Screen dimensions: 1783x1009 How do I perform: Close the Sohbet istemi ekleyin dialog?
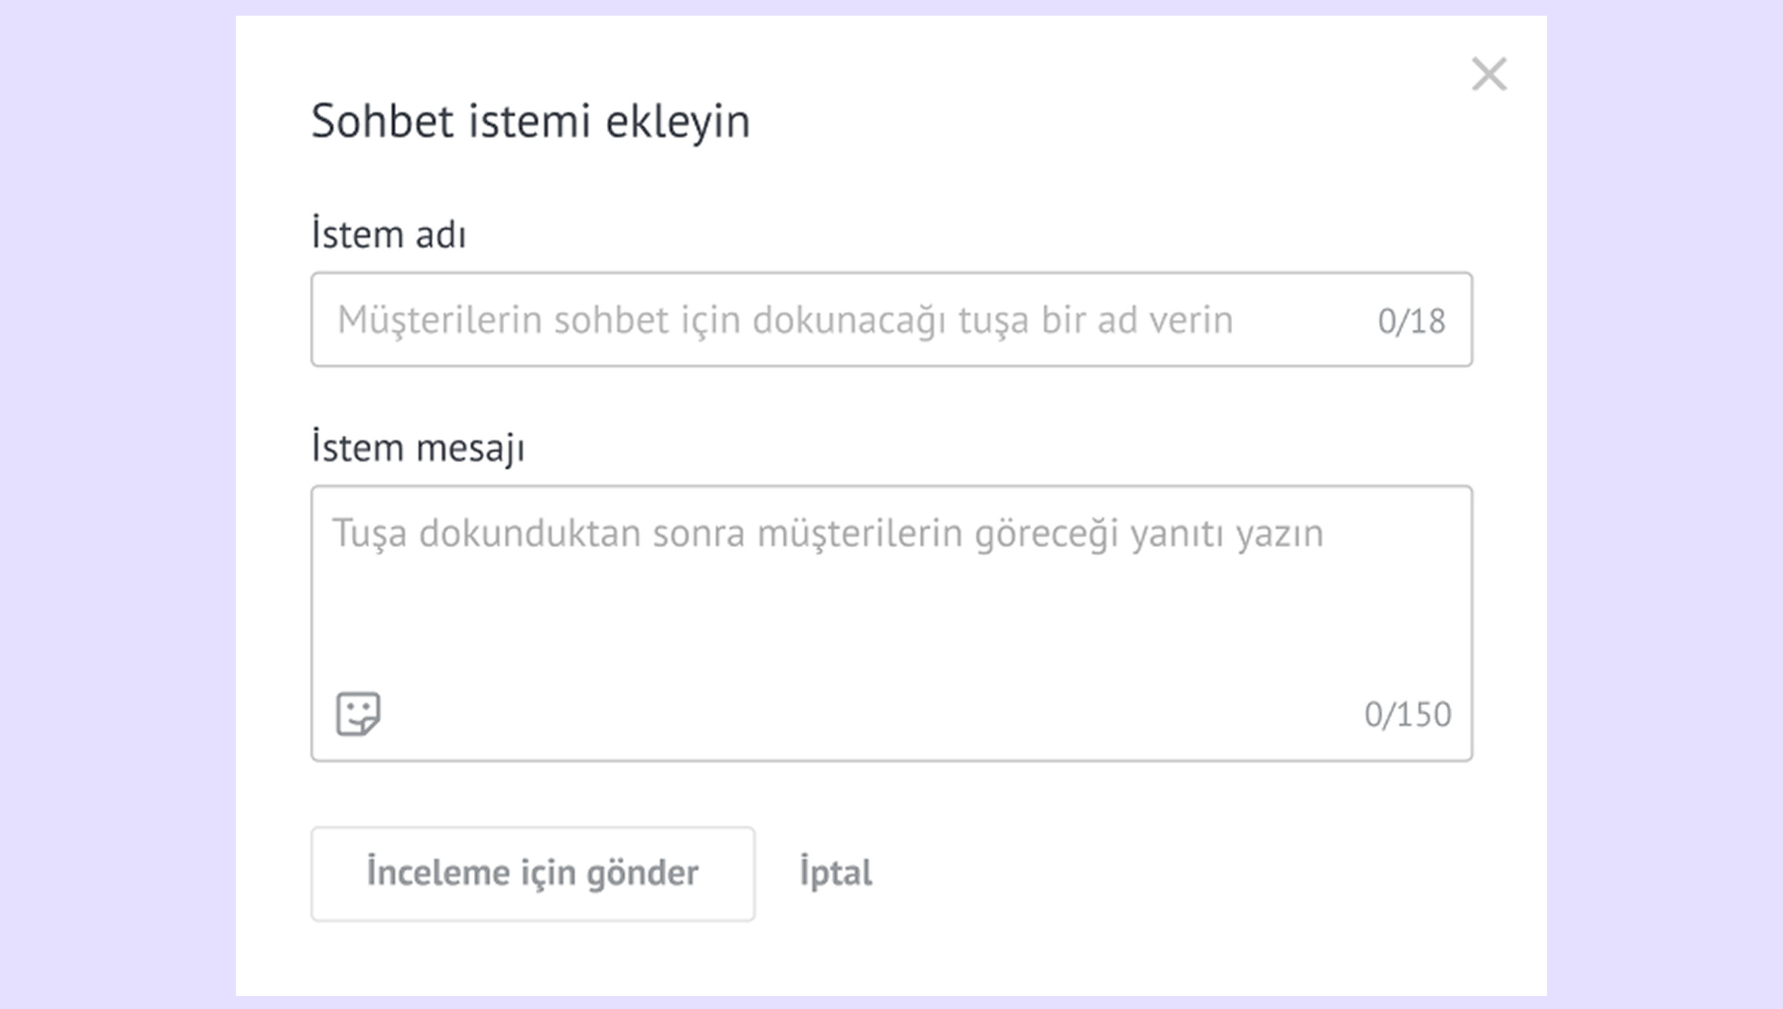(x=1489, y=74)
